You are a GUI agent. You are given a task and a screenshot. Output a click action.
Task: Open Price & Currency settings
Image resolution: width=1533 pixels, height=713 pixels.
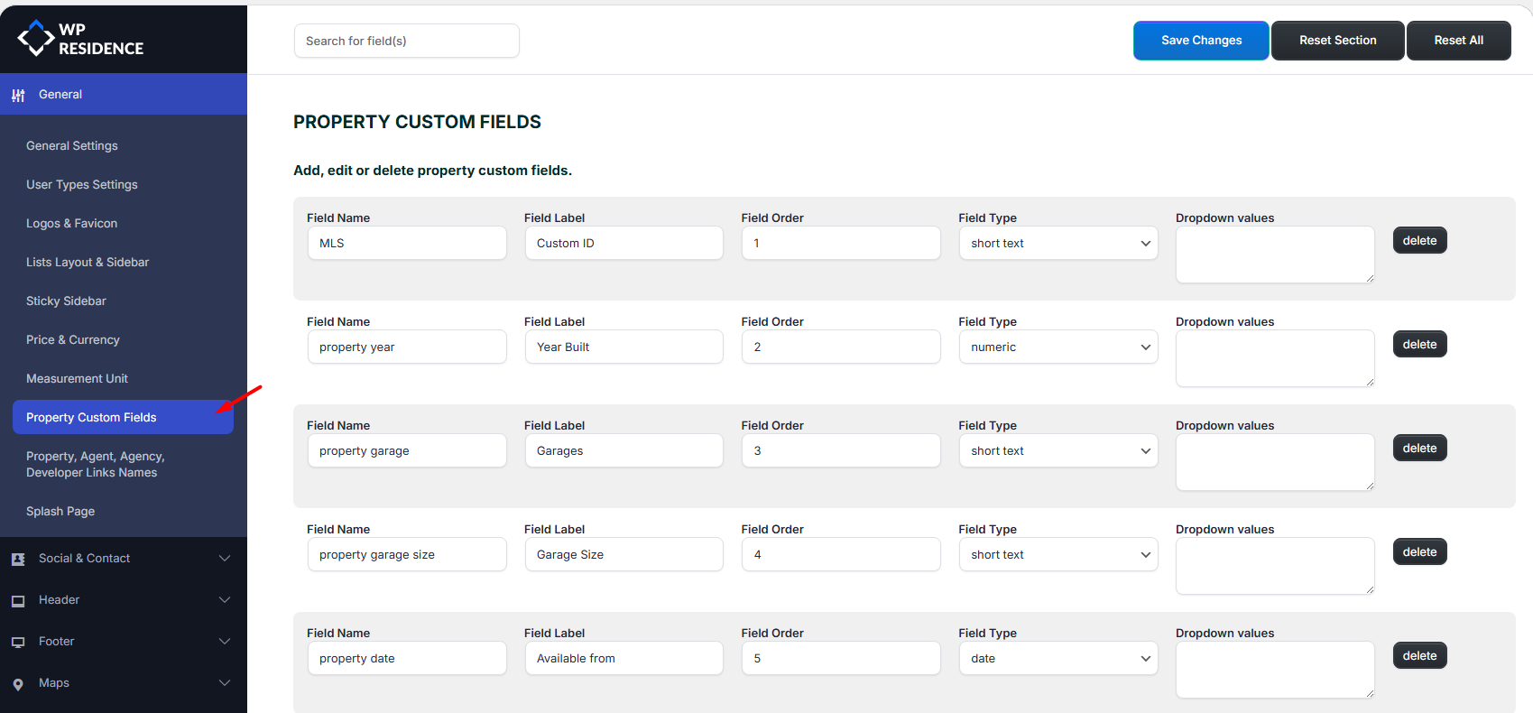73,340
